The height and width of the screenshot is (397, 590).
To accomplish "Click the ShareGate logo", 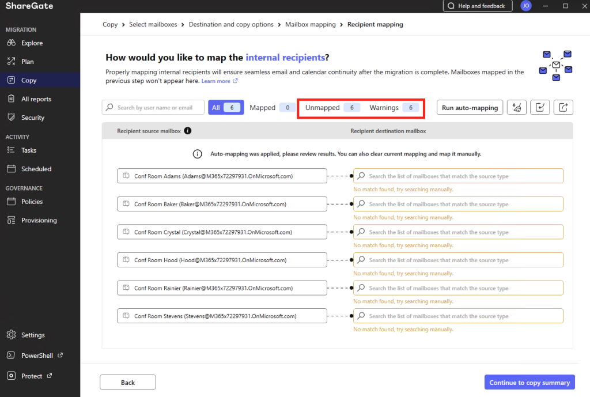I will 29,6.
